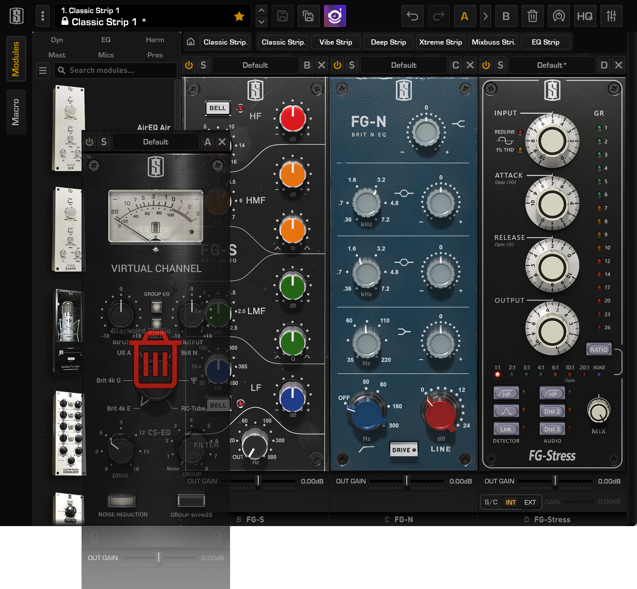Filter modules by Harm category

point(155,40)
